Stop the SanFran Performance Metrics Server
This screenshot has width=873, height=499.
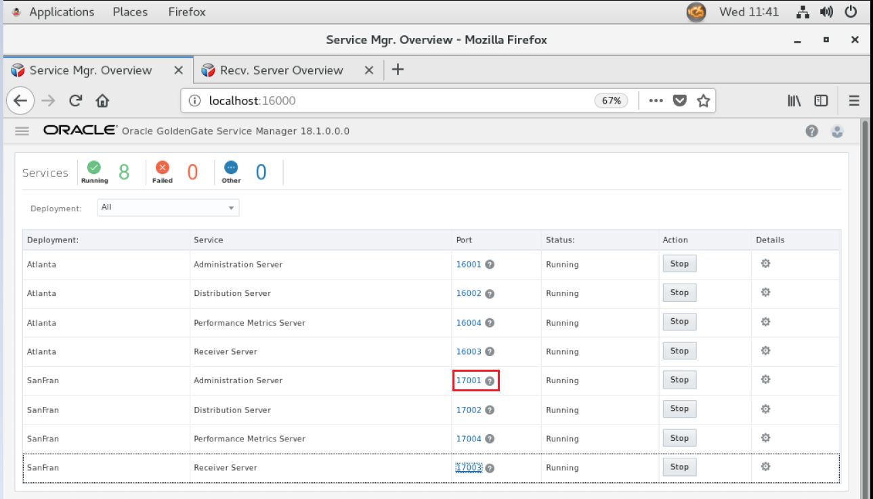click(x=679, y=438)
